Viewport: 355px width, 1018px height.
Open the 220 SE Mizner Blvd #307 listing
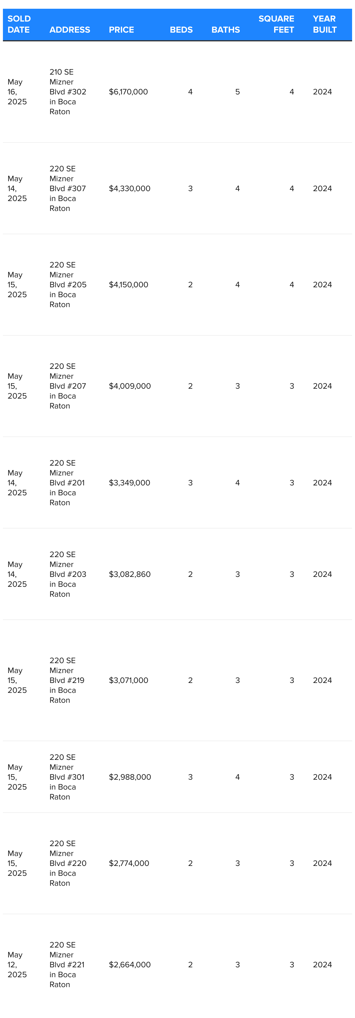[x=68, y=189]
